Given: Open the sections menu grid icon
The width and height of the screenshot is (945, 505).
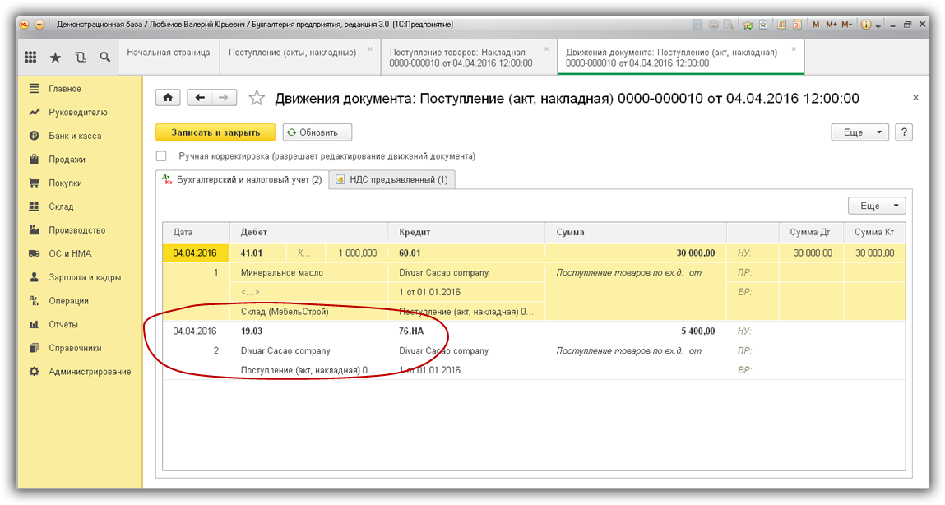Looking at the screenshot, I should point(30,58).
